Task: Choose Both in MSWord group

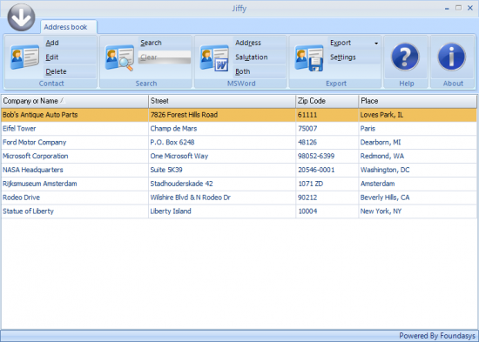Action: tap(260, 71)
